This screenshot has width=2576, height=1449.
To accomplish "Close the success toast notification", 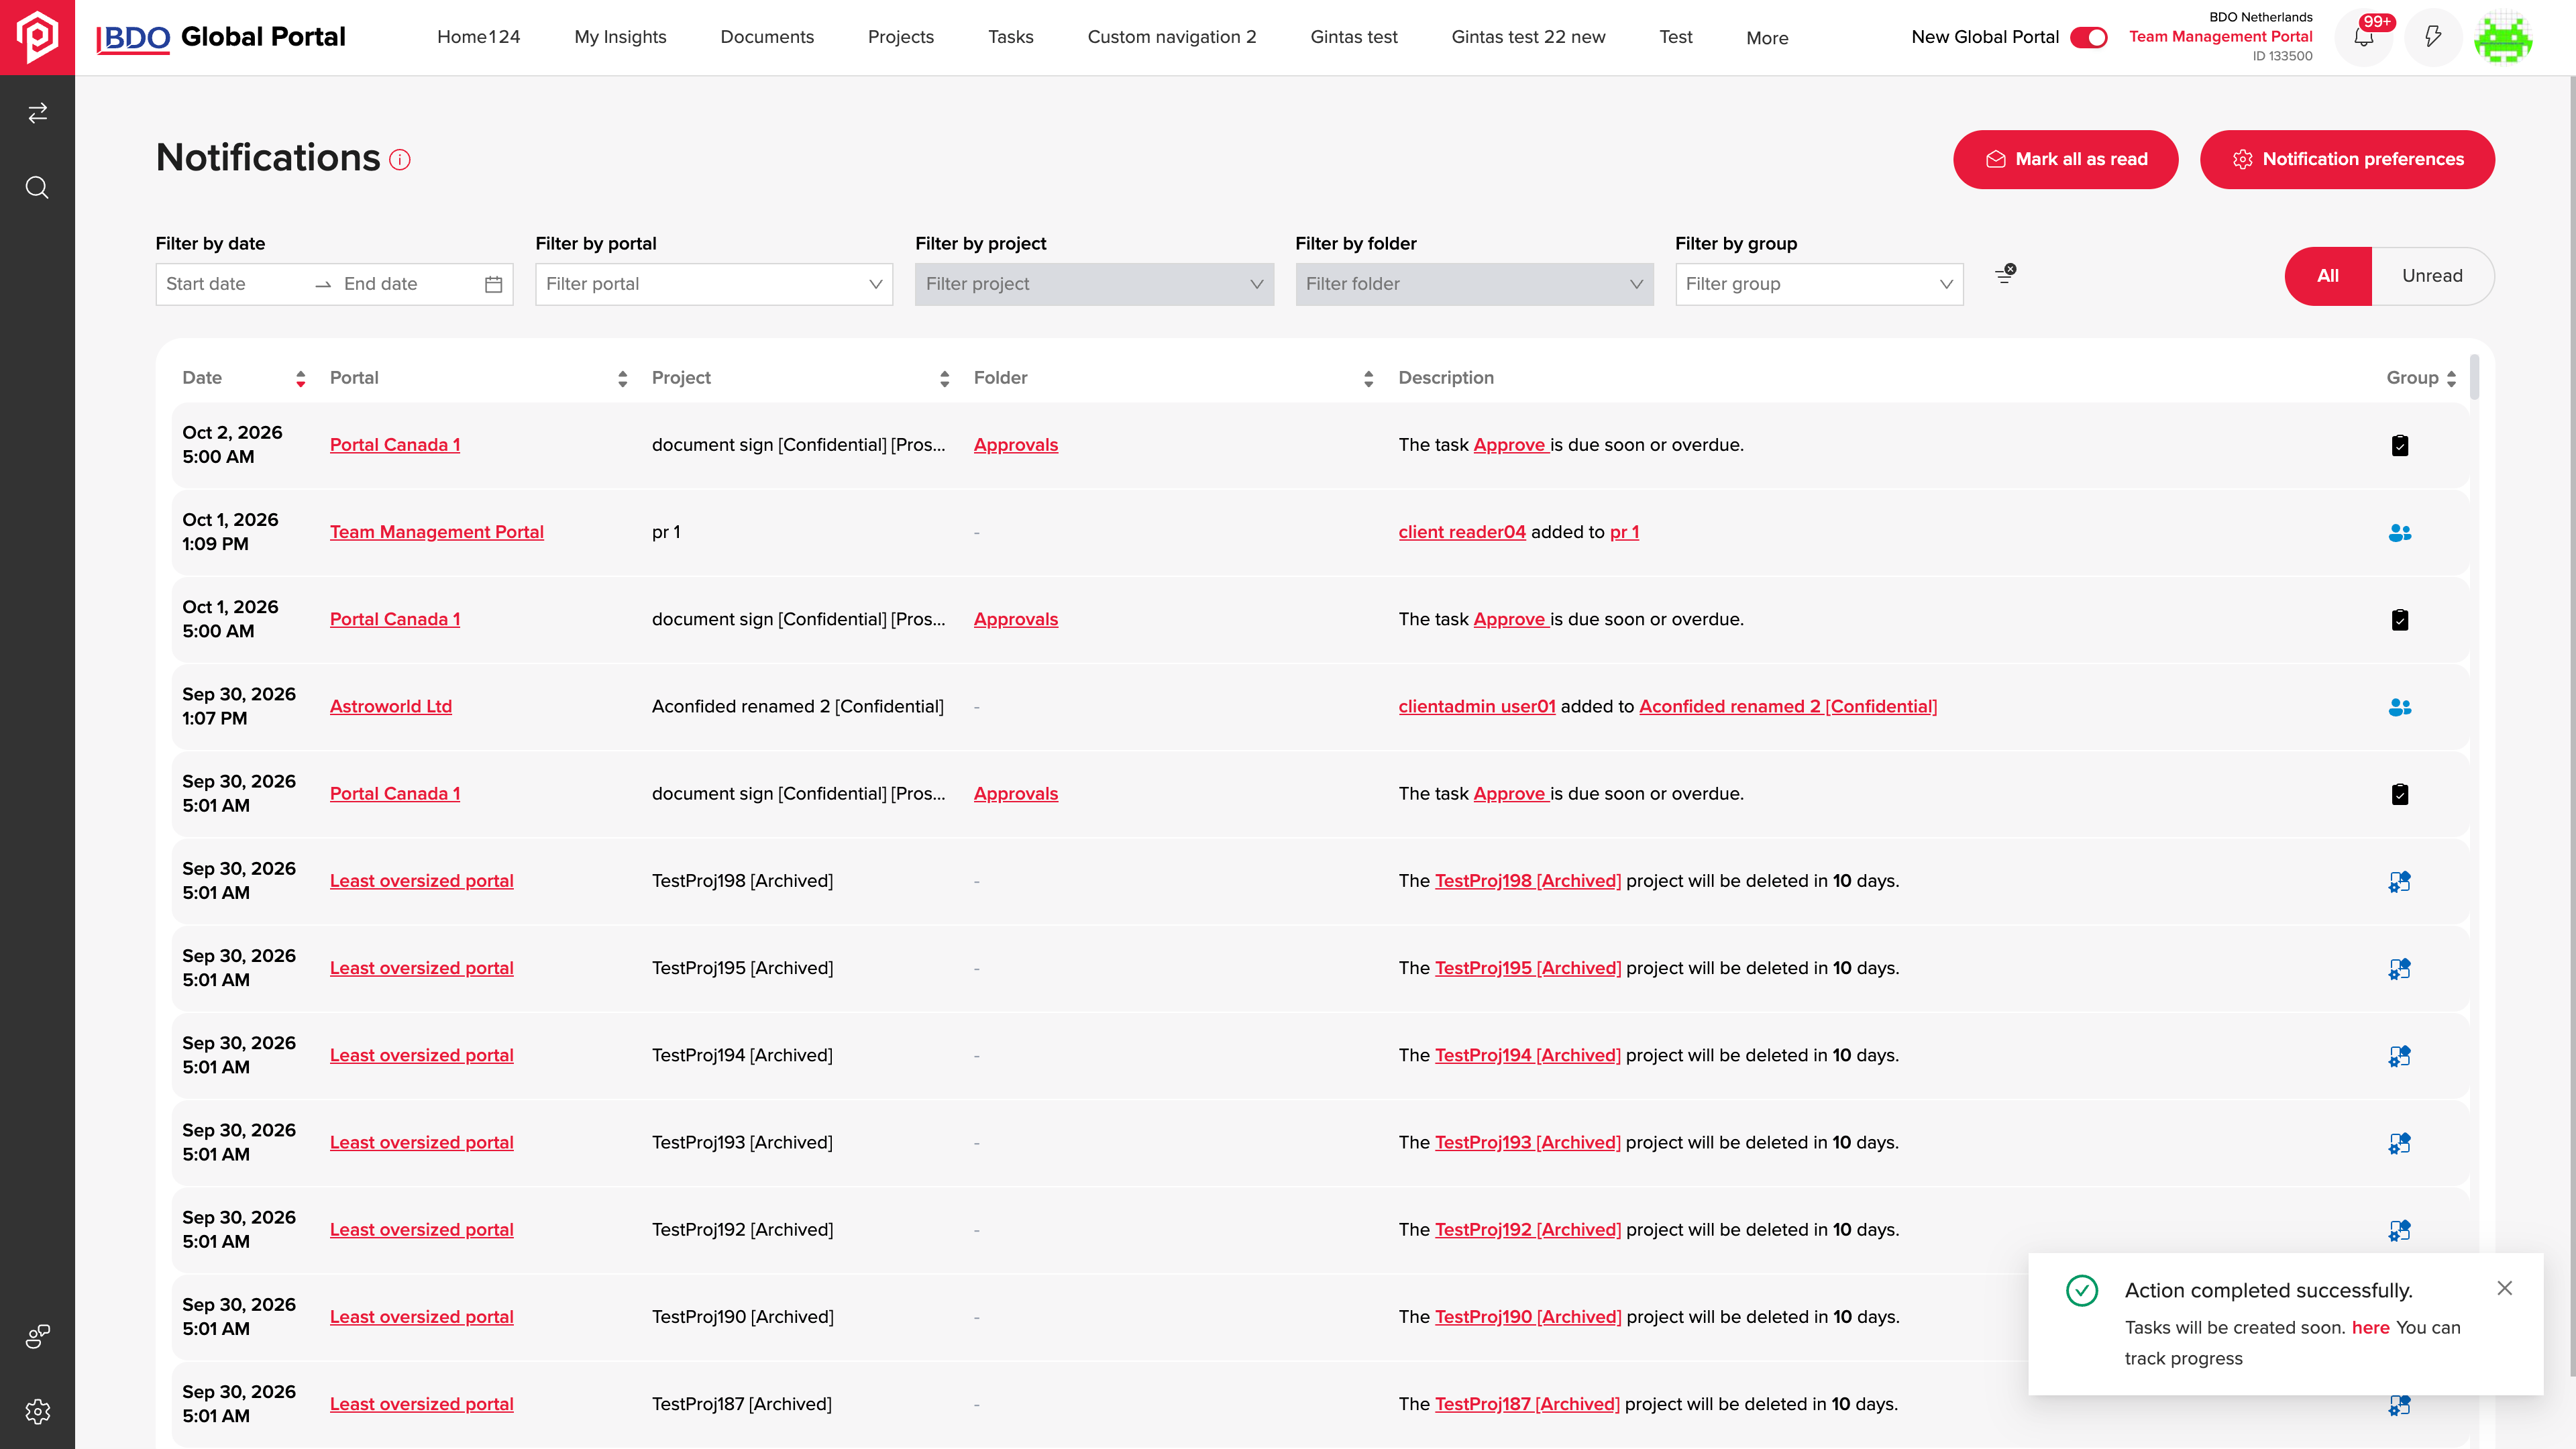I will (x=2504, y=1288).
